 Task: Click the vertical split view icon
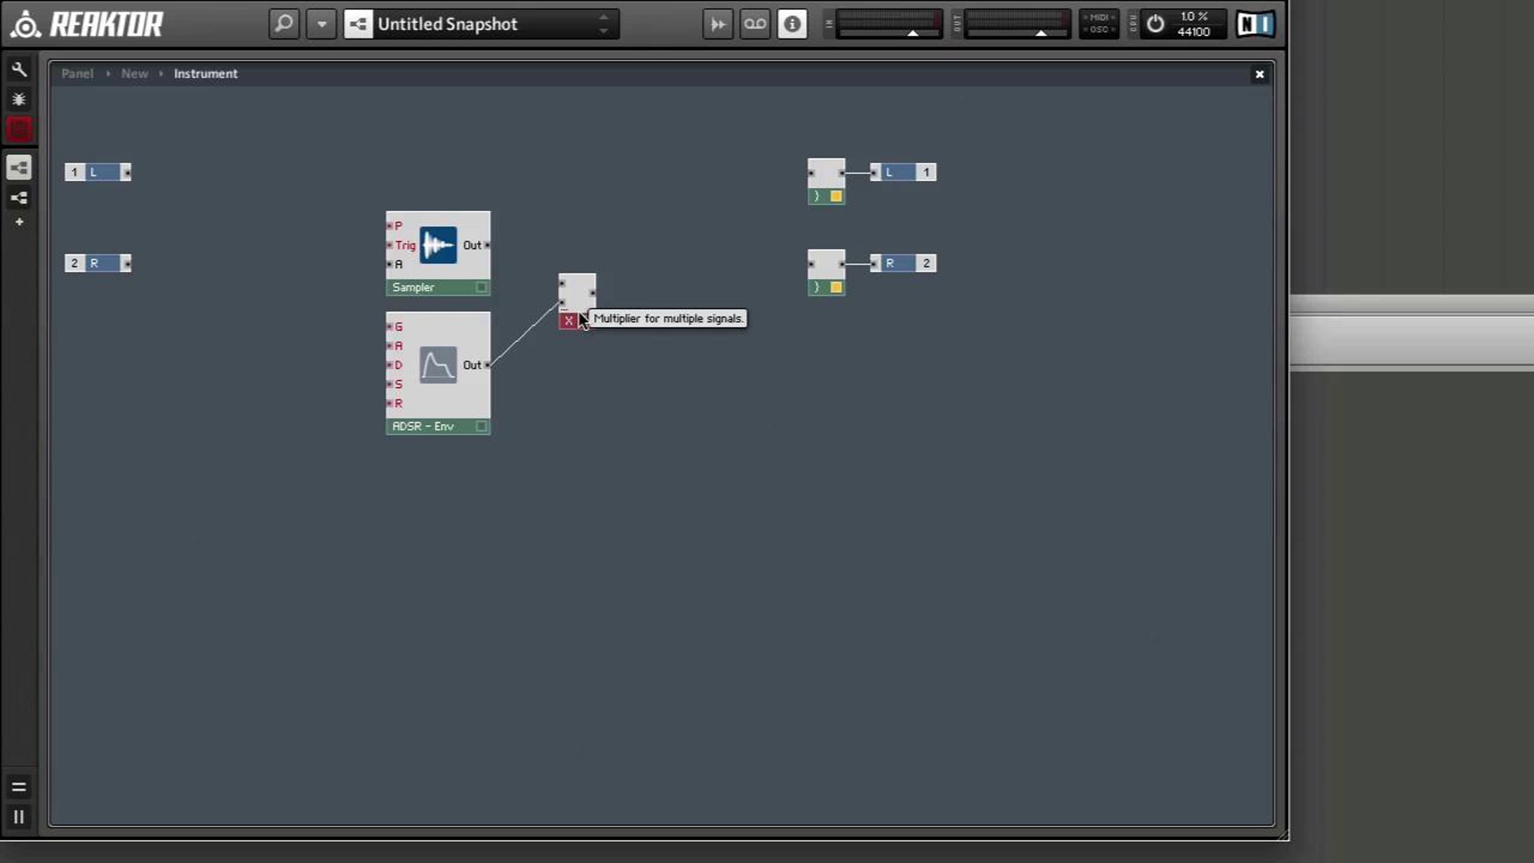(x=19, y=817)
